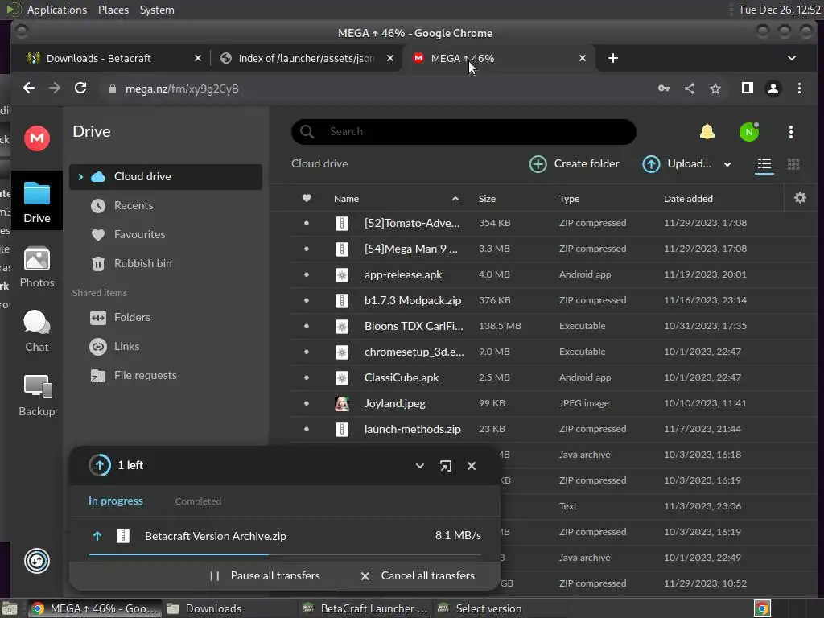This screenshot has width=824, height=618.
Task: Open account avatar N
Action: click(749, 131)
